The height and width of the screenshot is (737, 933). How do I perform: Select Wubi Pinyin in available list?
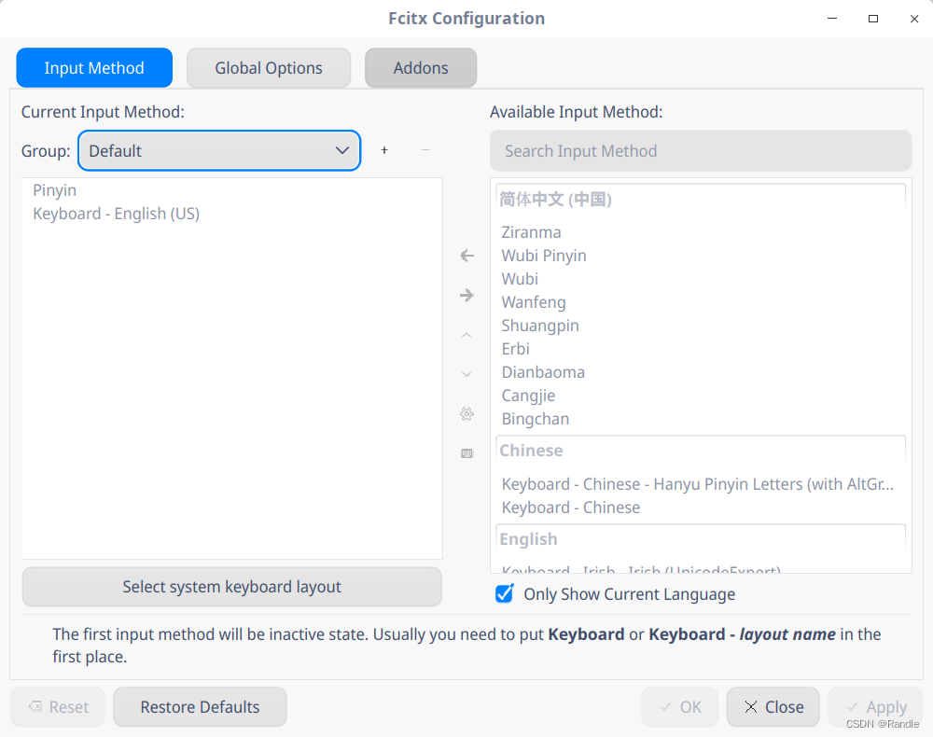point(701,256)
